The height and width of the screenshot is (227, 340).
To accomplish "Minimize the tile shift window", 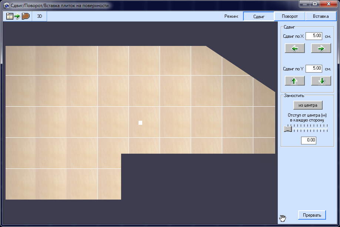I will [x=304, y=4].
